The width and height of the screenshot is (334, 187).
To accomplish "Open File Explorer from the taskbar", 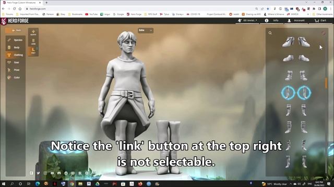I will pyautogui.click(x=80, y=184).
